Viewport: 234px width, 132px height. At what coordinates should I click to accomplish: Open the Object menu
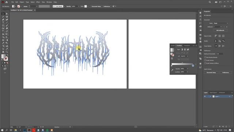click(22, 2)
